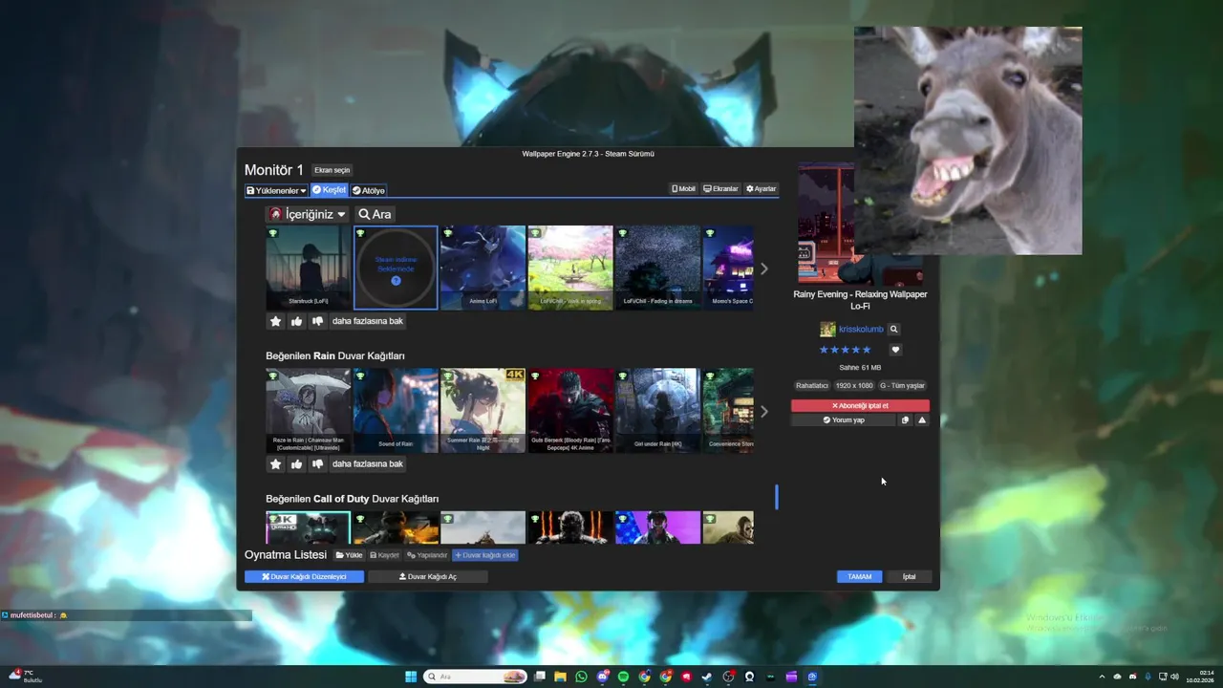Search wallpapers by this author magnifier icon

(x=894, y=329)
